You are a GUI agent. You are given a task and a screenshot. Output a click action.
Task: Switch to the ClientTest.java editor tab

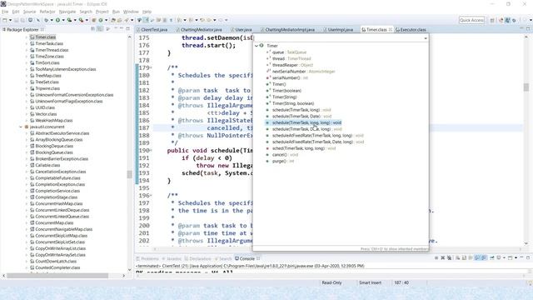[x=153, y=30]
